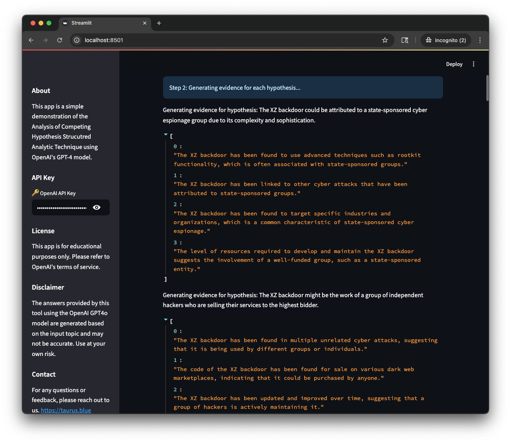Viewport: 511px width, 443px height.
Task: Collapse the second hypothesis evidence JSON array
Action: [166, 319]
